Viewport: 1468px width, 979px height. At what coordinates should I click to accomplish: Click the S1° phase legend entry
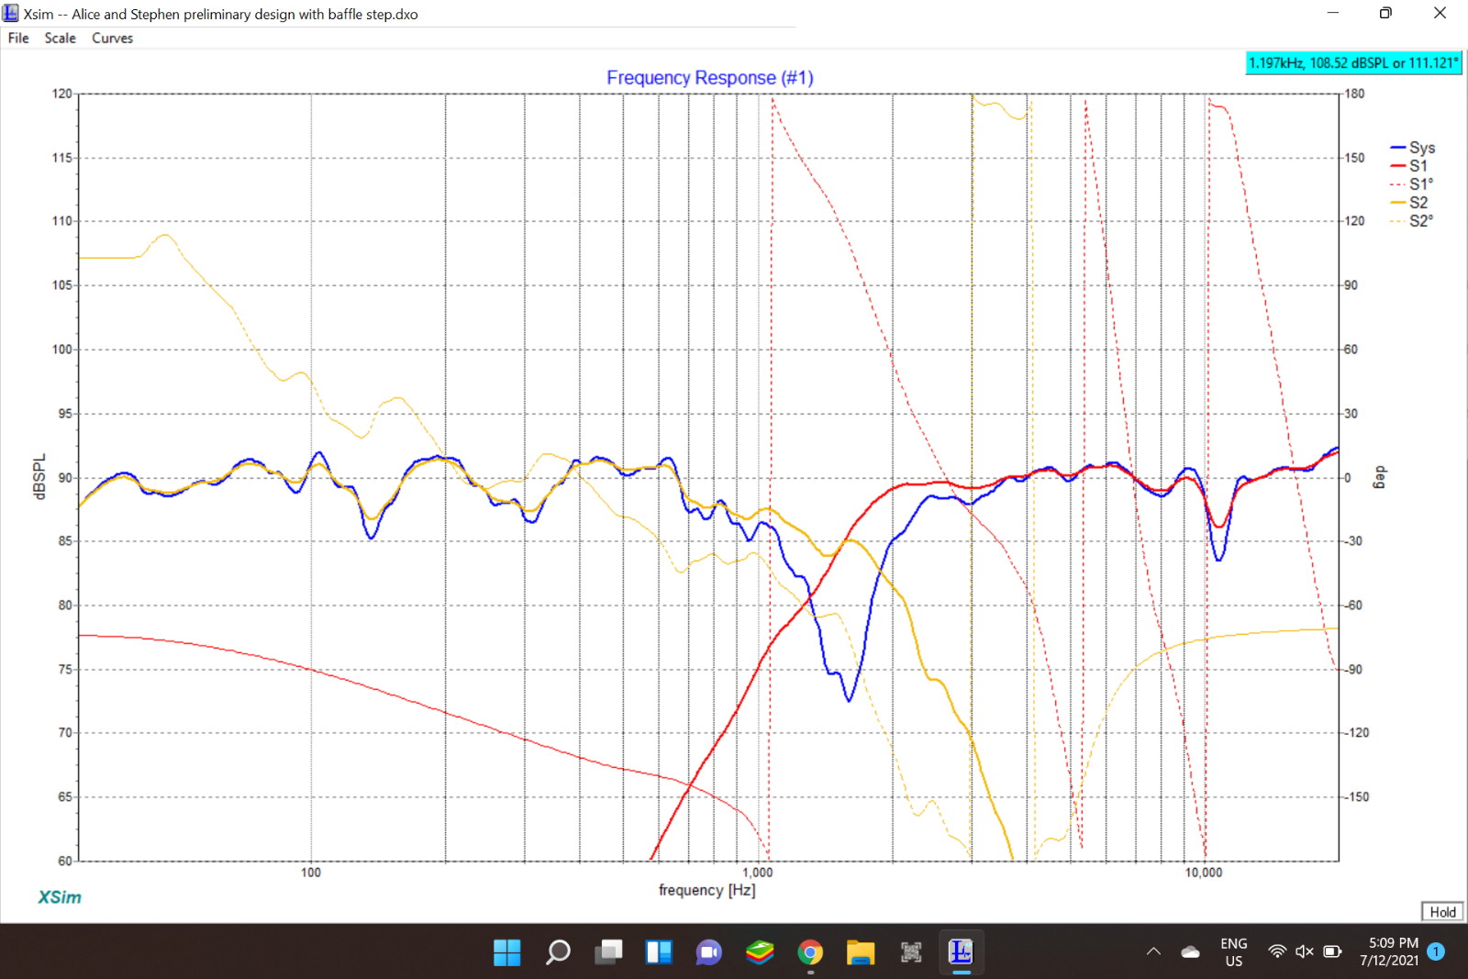point(1413,184)
